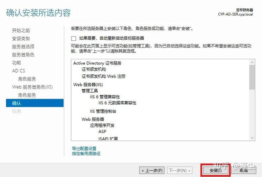Click 安装(I) button
This screenshot has width=262, height=177.
pyautogui.click(x=216, y=171)
